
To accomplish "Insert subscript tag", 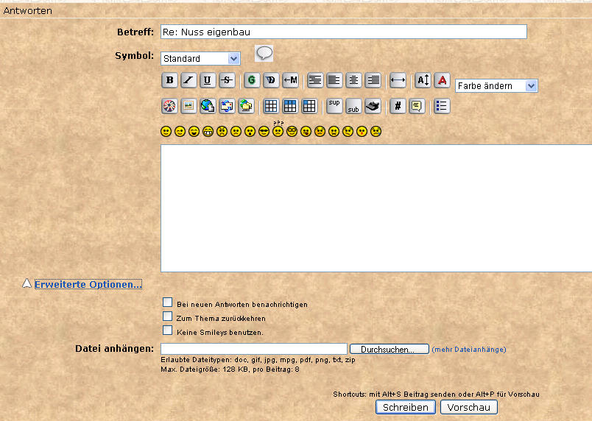I will pos(353,105).
